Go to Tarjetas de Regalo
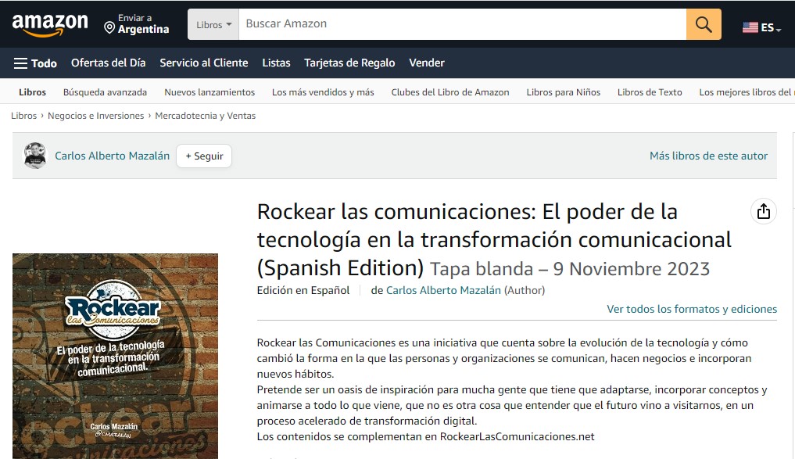Screen dimensions: 795x459 pyautogui.click(x=349, y=63)
